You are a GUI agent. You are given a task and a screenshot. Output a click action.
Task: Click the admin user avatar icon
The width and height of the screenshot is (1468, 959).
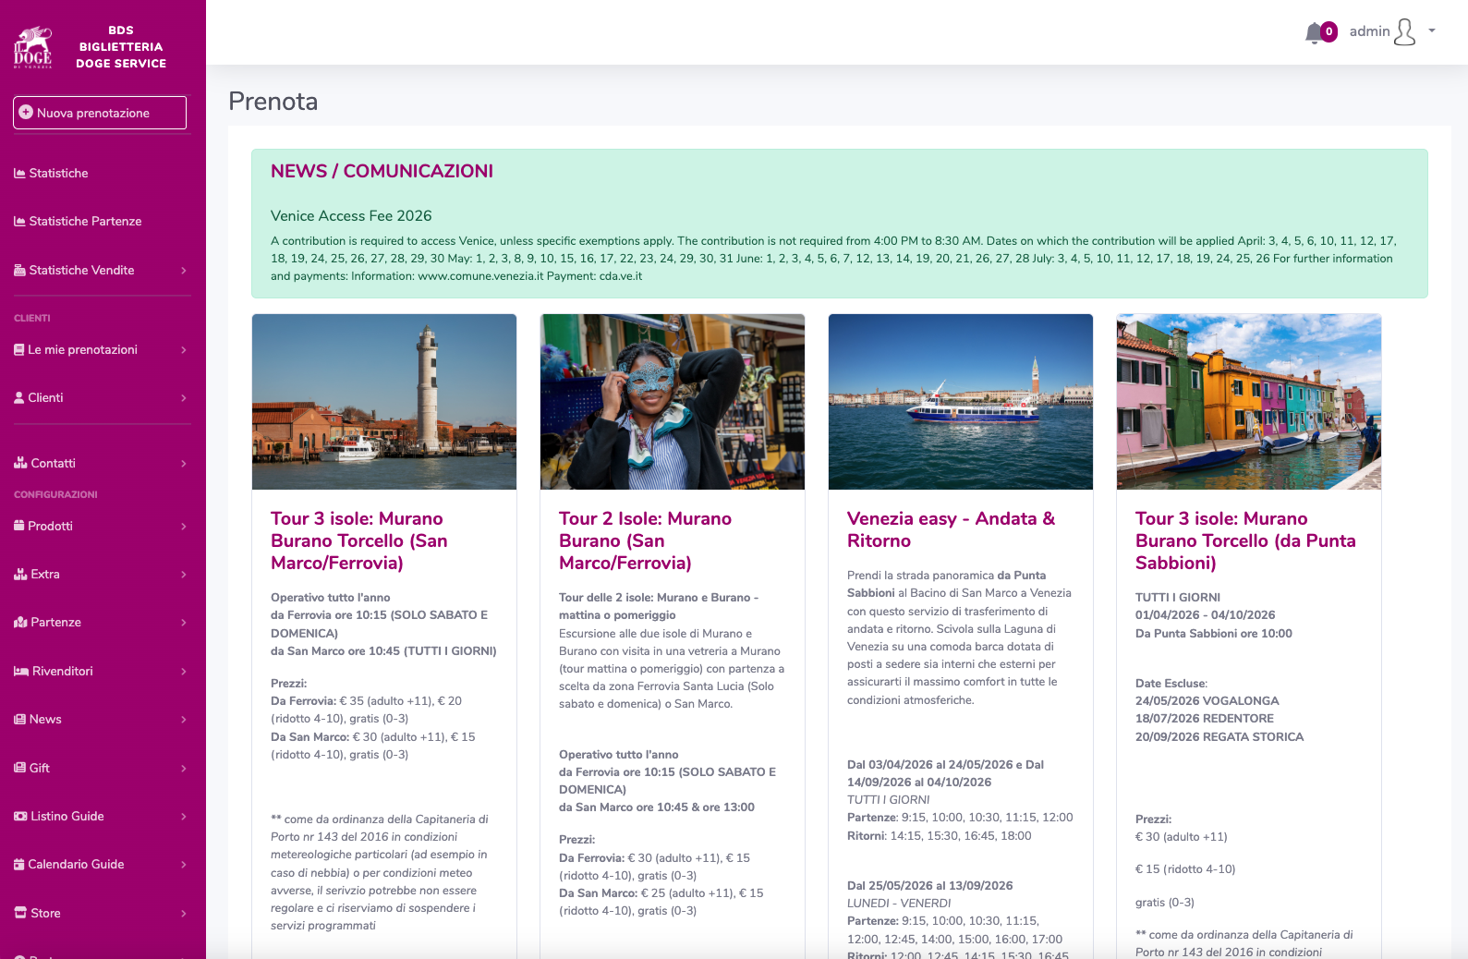(1404, 32)
